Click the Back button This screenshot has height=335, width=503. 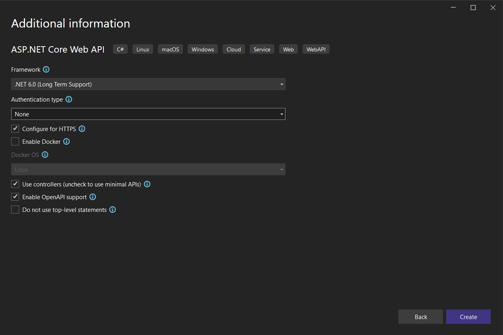click(420, 317)
